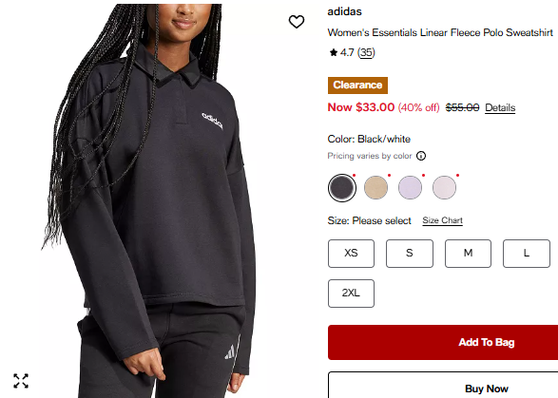Click Add To Bag button
This screenshot has height=398, width=558.
[443, 342]
